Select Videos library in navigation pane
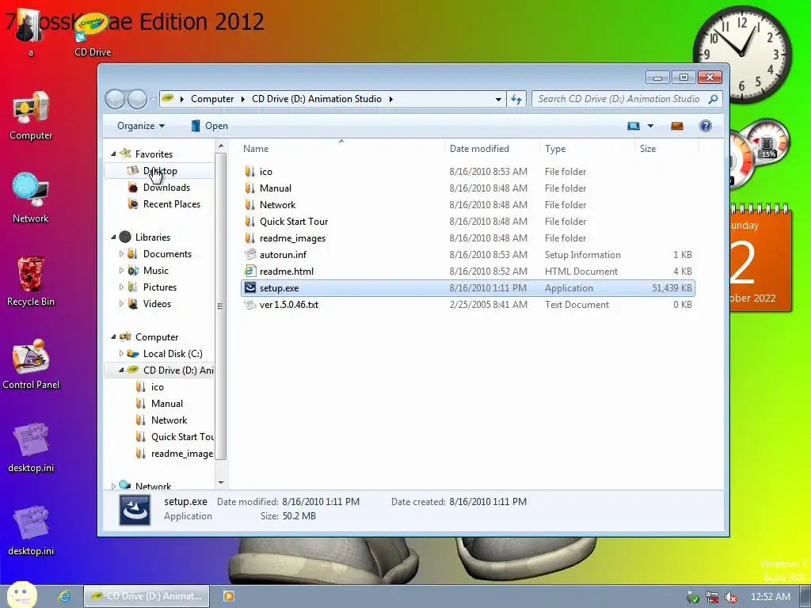 click(x=157, y=303)
